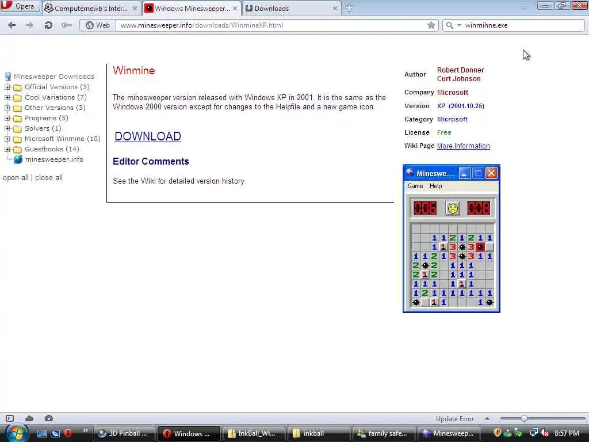Switch to the Downloads tab
The image size is (589, 442).
click(292, 8)
